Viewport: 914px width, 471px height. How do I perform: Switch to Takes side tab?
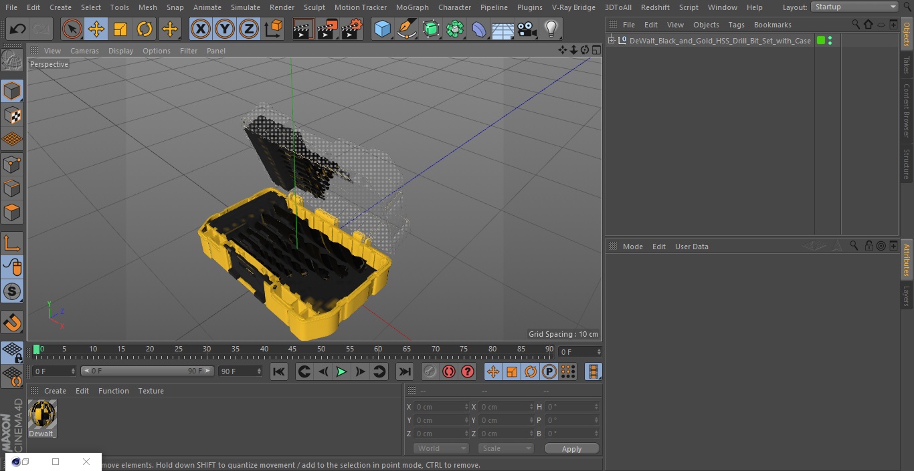pos(907,64)
